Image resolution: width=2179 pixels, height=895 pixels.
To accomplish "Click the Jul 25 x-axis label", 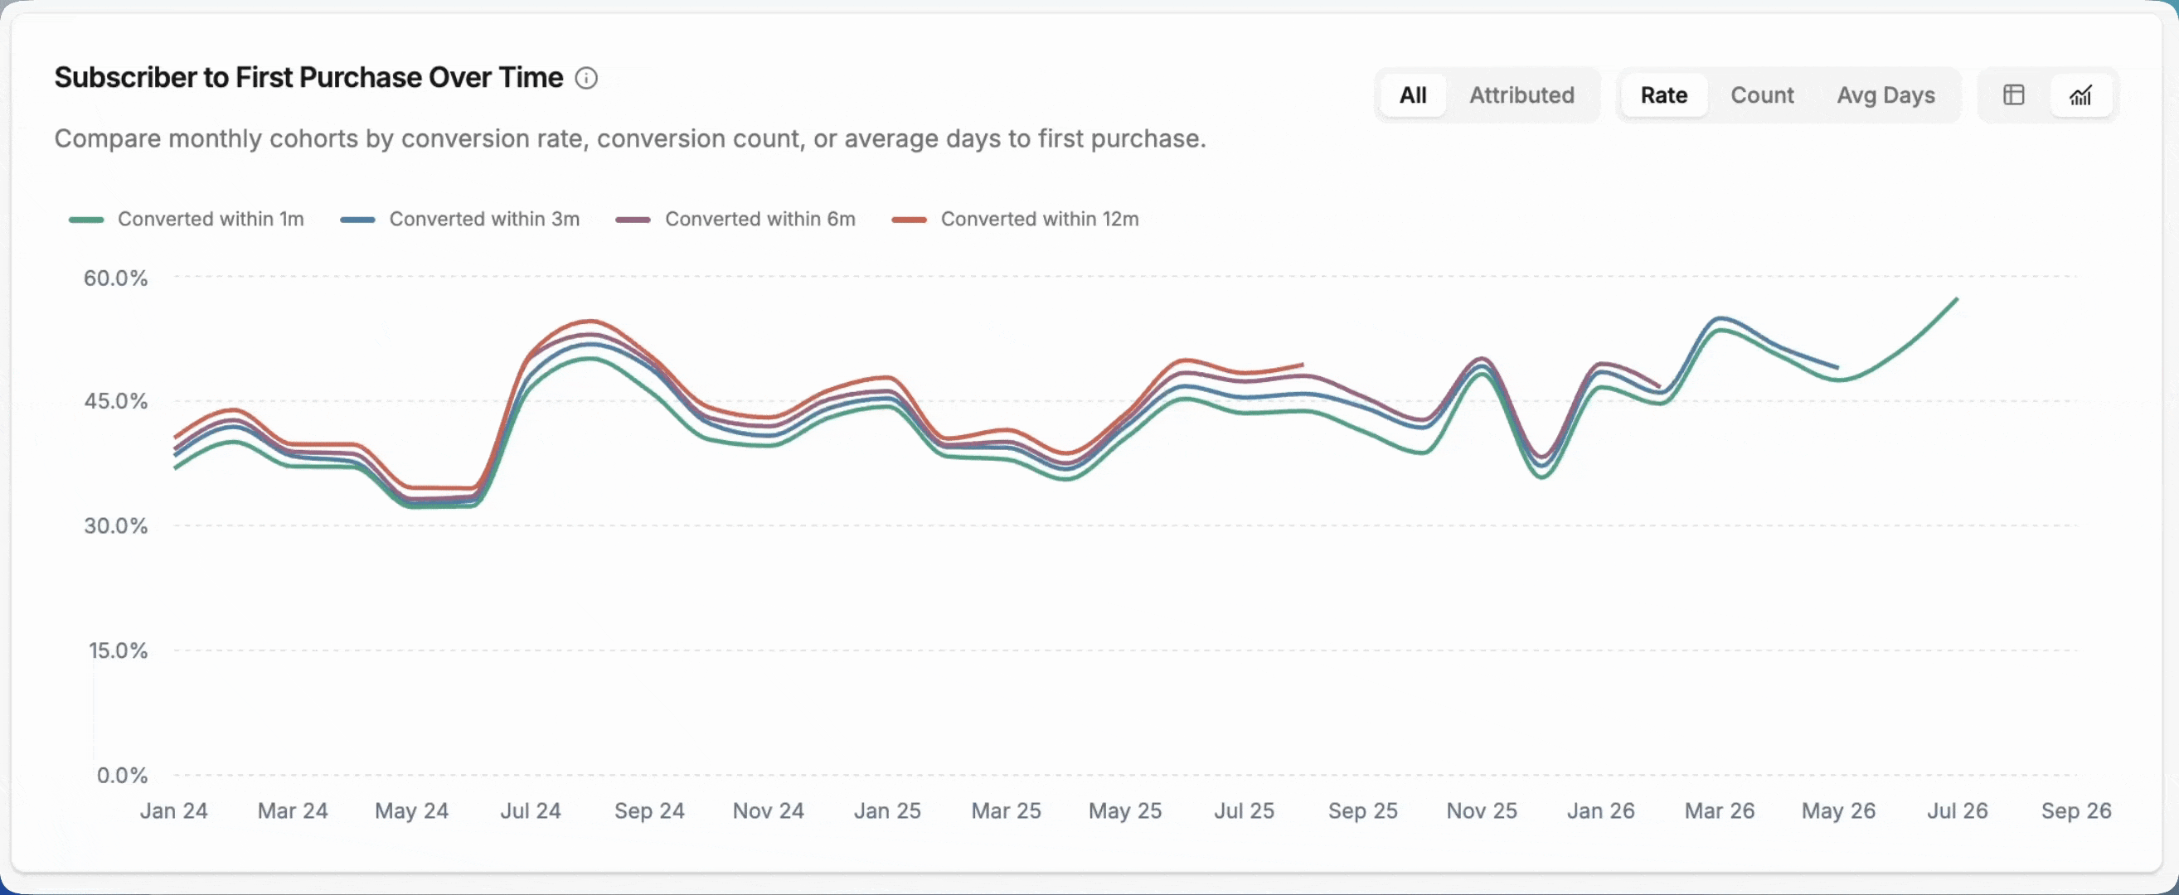I will point(1245,810).
